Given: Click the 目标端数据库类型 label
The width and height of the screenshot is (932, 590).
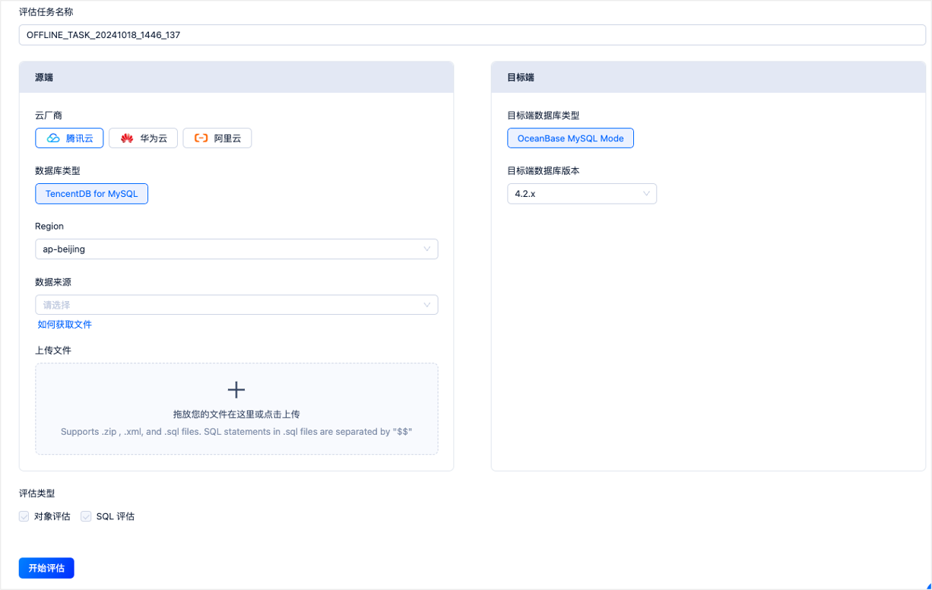Looking at the screenshot, I should pos(544,116).
